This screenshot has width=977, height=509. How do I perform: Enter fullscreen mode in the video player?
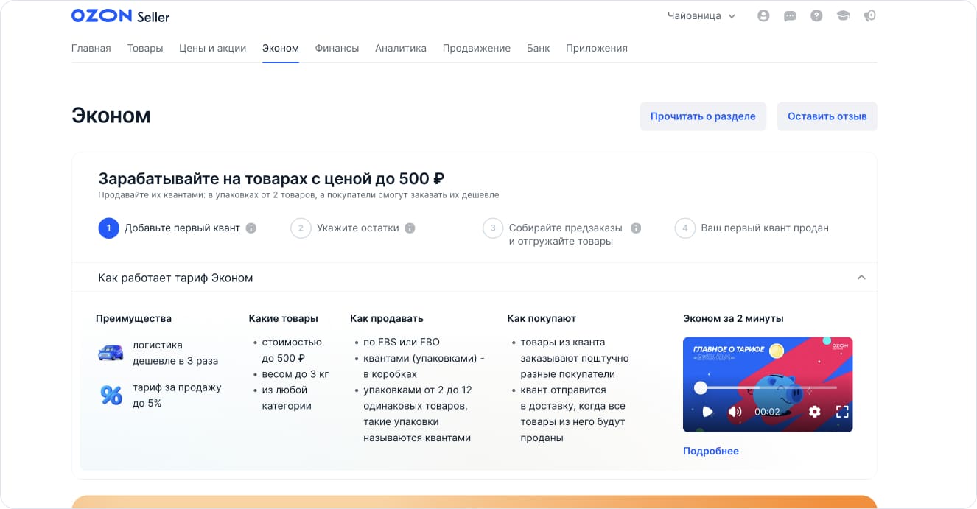coord(842,413)
